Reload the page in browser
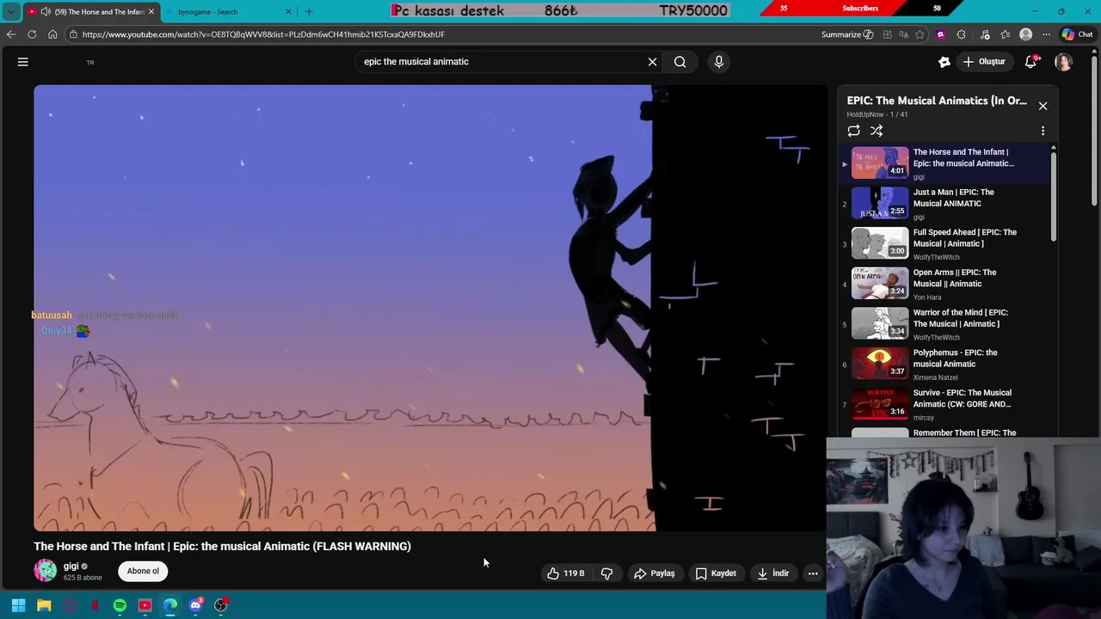Image resolution: width=1101 pixels, height=619 pixels. click(x=32, y=34)
